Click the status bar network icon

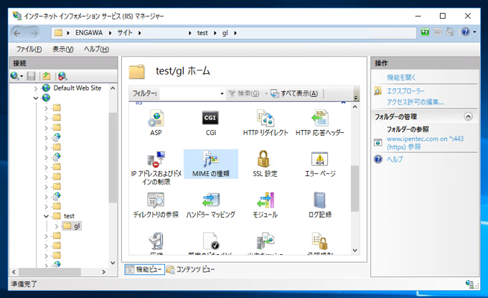469,284
